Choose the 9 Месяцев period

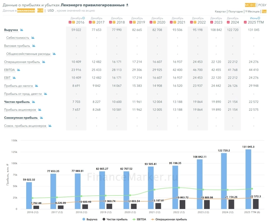click(252, 11)
